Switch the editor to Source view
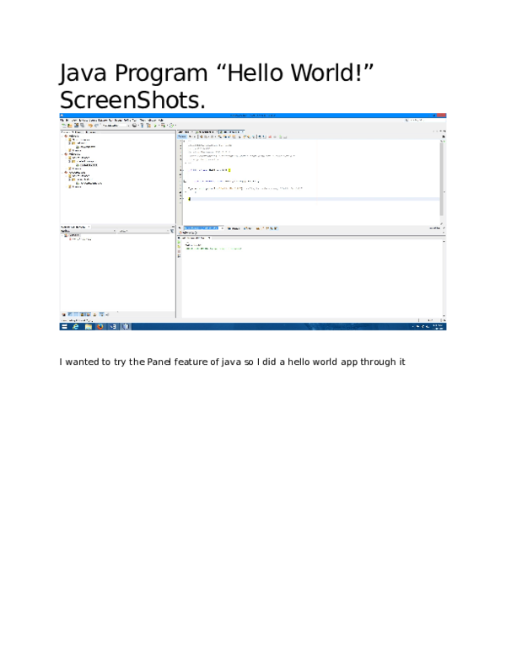506x654 pixels. click(x=181, y=137)
